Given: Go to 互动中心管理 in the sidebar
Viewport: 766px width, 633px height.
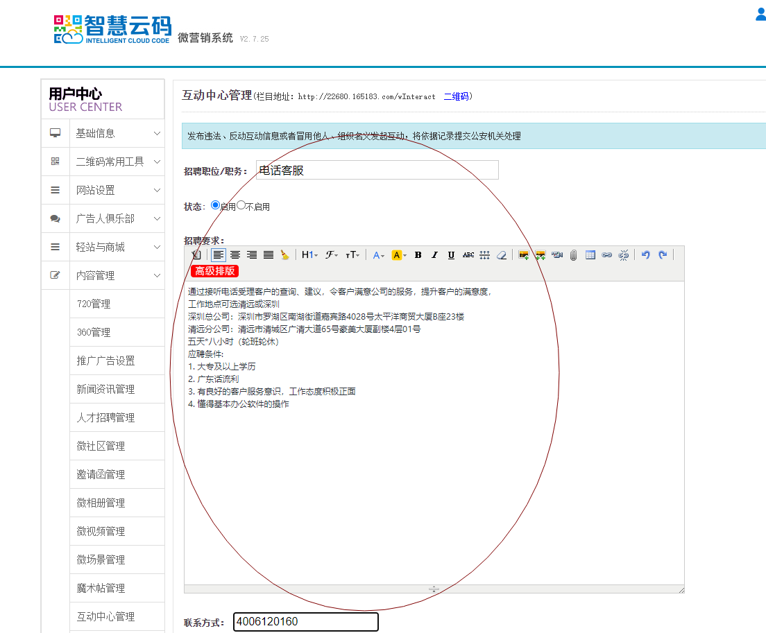Looking at the screenshot, I should tap(105, 616).
